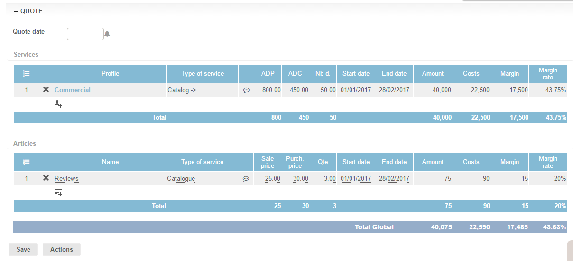Image resolution: width=573 pixels, height=261 pixels.
Task: Open the comment bubble for Reviews row
Action: click(246, 179)
